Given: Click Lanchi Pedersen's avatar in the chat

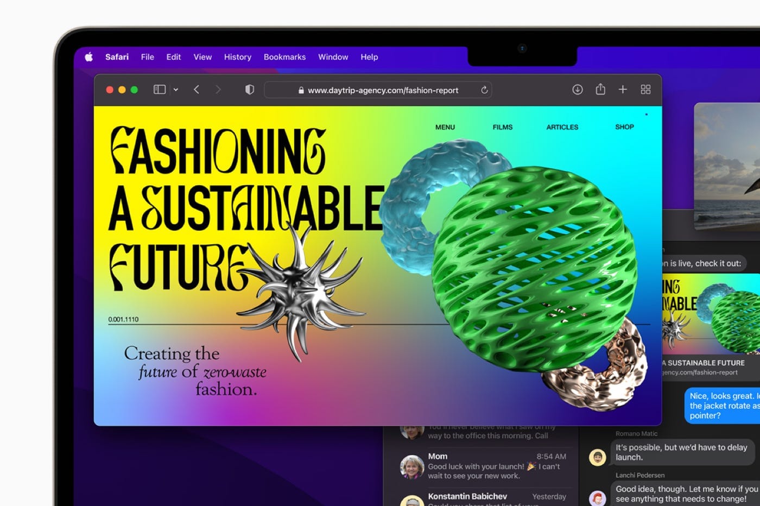Looking at the screenshot, I should pos(597,498).
